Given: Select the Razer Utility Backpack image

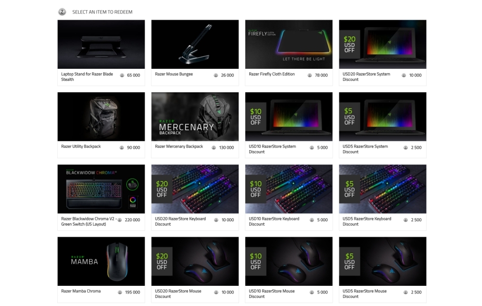Looking at the screenshot, I should (101, 116).
